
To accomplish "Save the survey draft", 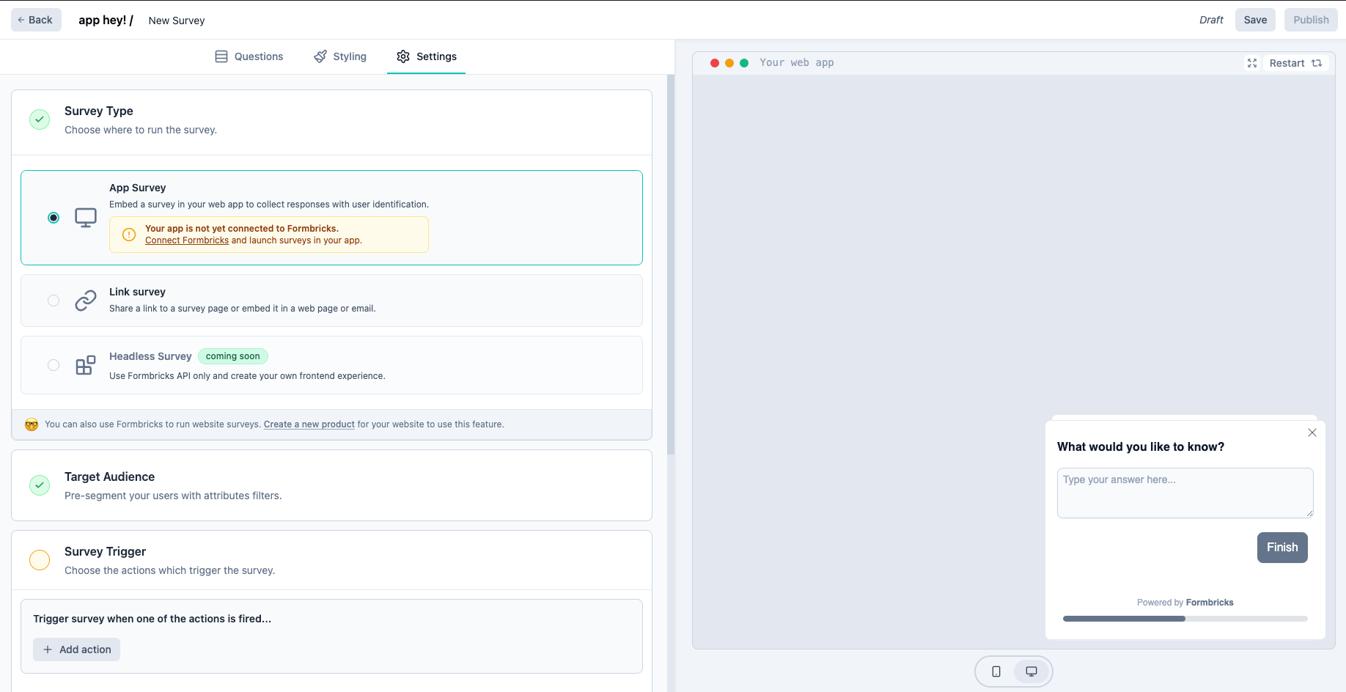I will (1255, 20).
